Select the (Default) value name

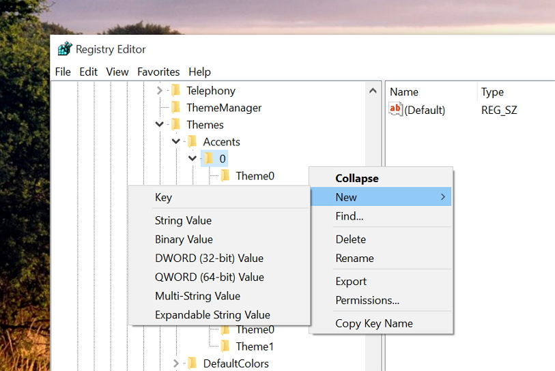pyautogui.click(x=425, y=110)
